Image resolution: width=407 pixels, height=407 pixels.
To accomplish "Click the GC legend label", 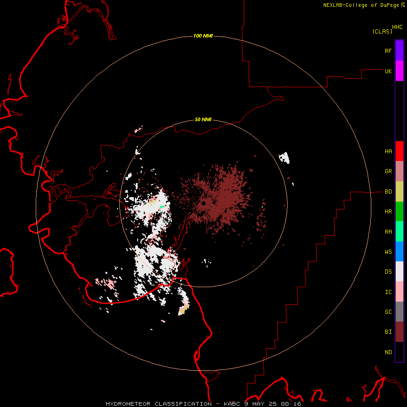I will tap(388, 312).
